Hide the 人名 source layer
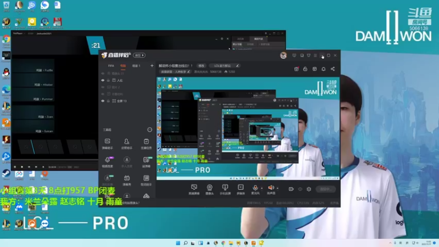The width and height of the screenshot is (439, 247). (x=103, y=80)
